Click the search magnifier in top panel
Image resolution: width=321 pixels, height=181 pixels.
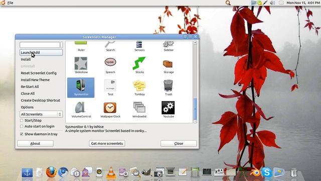(x=228, y=3)
